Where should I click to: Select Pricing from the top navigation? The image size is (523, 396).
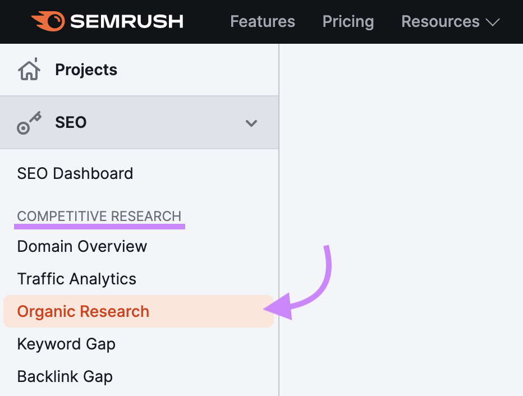pos(348,21)
